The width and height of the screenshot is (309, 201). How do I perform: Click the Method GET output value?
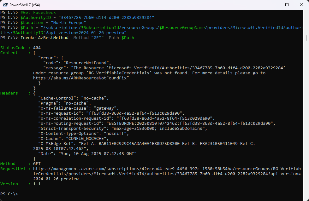tap(37, 164)
